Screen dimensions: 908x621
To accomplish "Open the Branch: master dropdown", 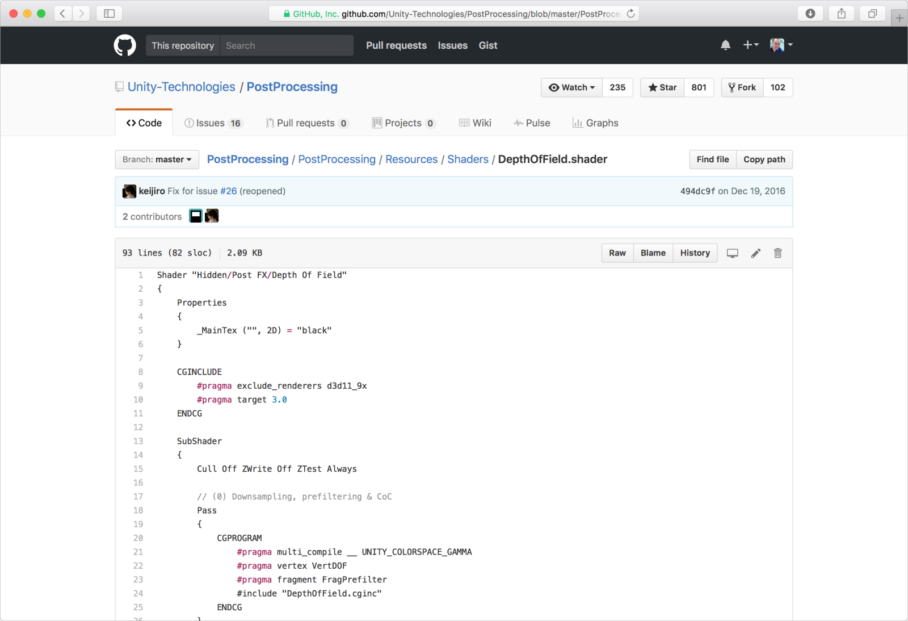I will point(157,160).
